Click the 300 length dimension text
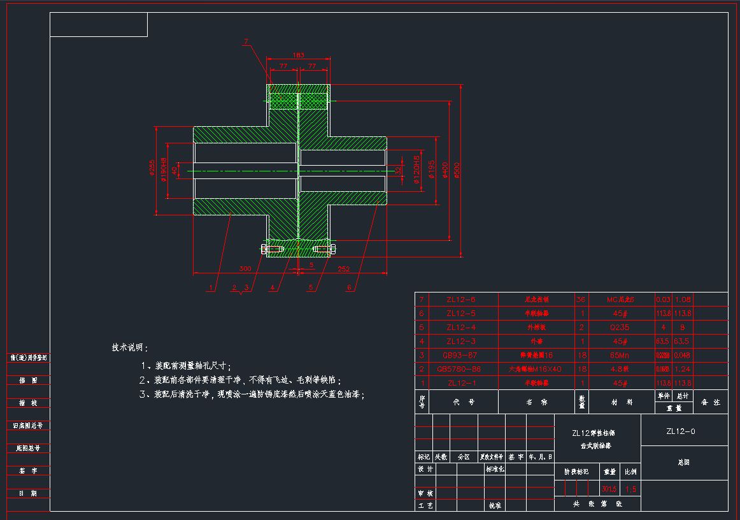 coord(245,268)
